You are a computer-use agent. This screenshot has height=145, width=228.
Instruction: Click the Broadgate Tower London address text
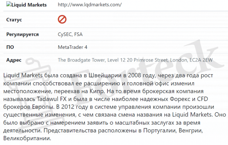(135, 60)
